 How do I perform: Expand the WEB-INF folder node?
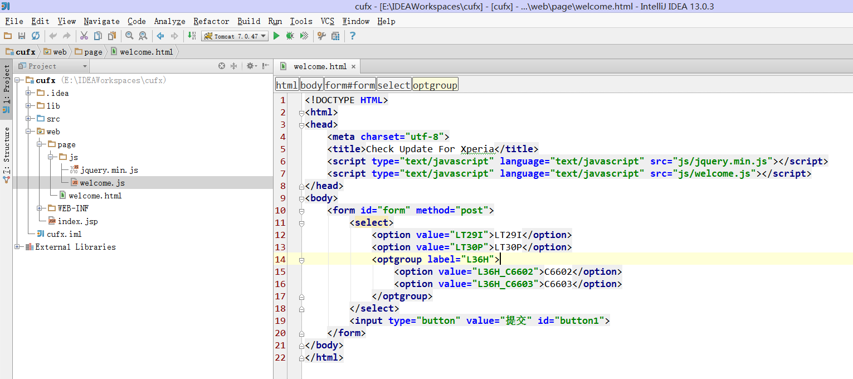40,208
